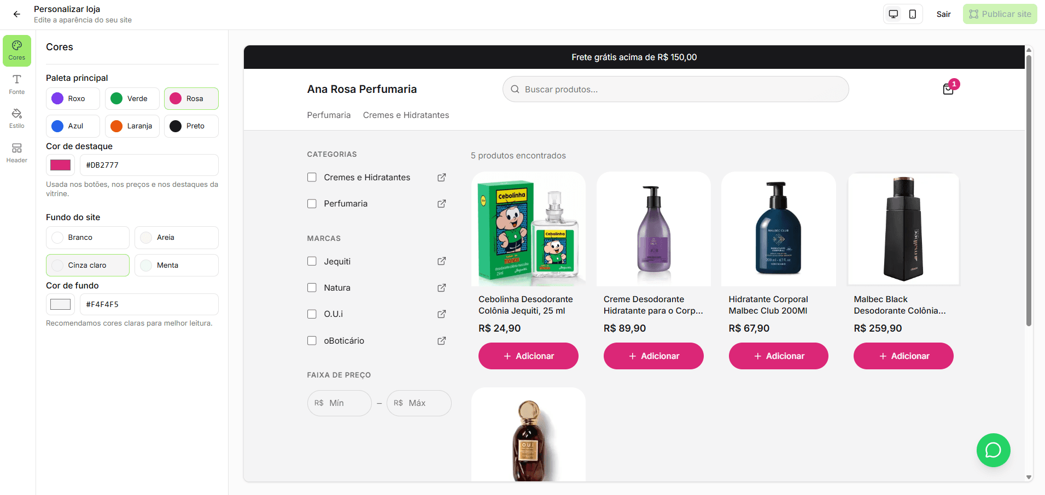1045x495 pixels.
Task: Click the Frete grátis announcement banner
Action: pyautogui.click(x=634, y=57)
